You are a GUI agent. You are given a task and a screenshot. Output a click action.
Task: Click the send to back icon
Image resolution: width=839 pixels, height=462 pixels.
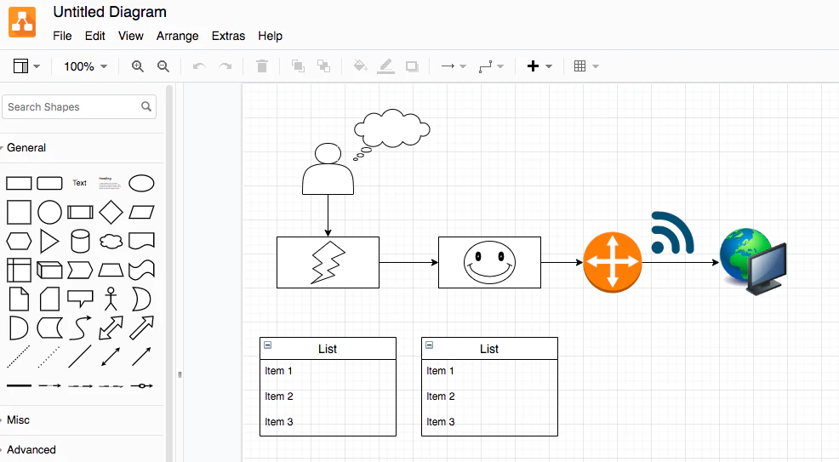pos(323,66)
